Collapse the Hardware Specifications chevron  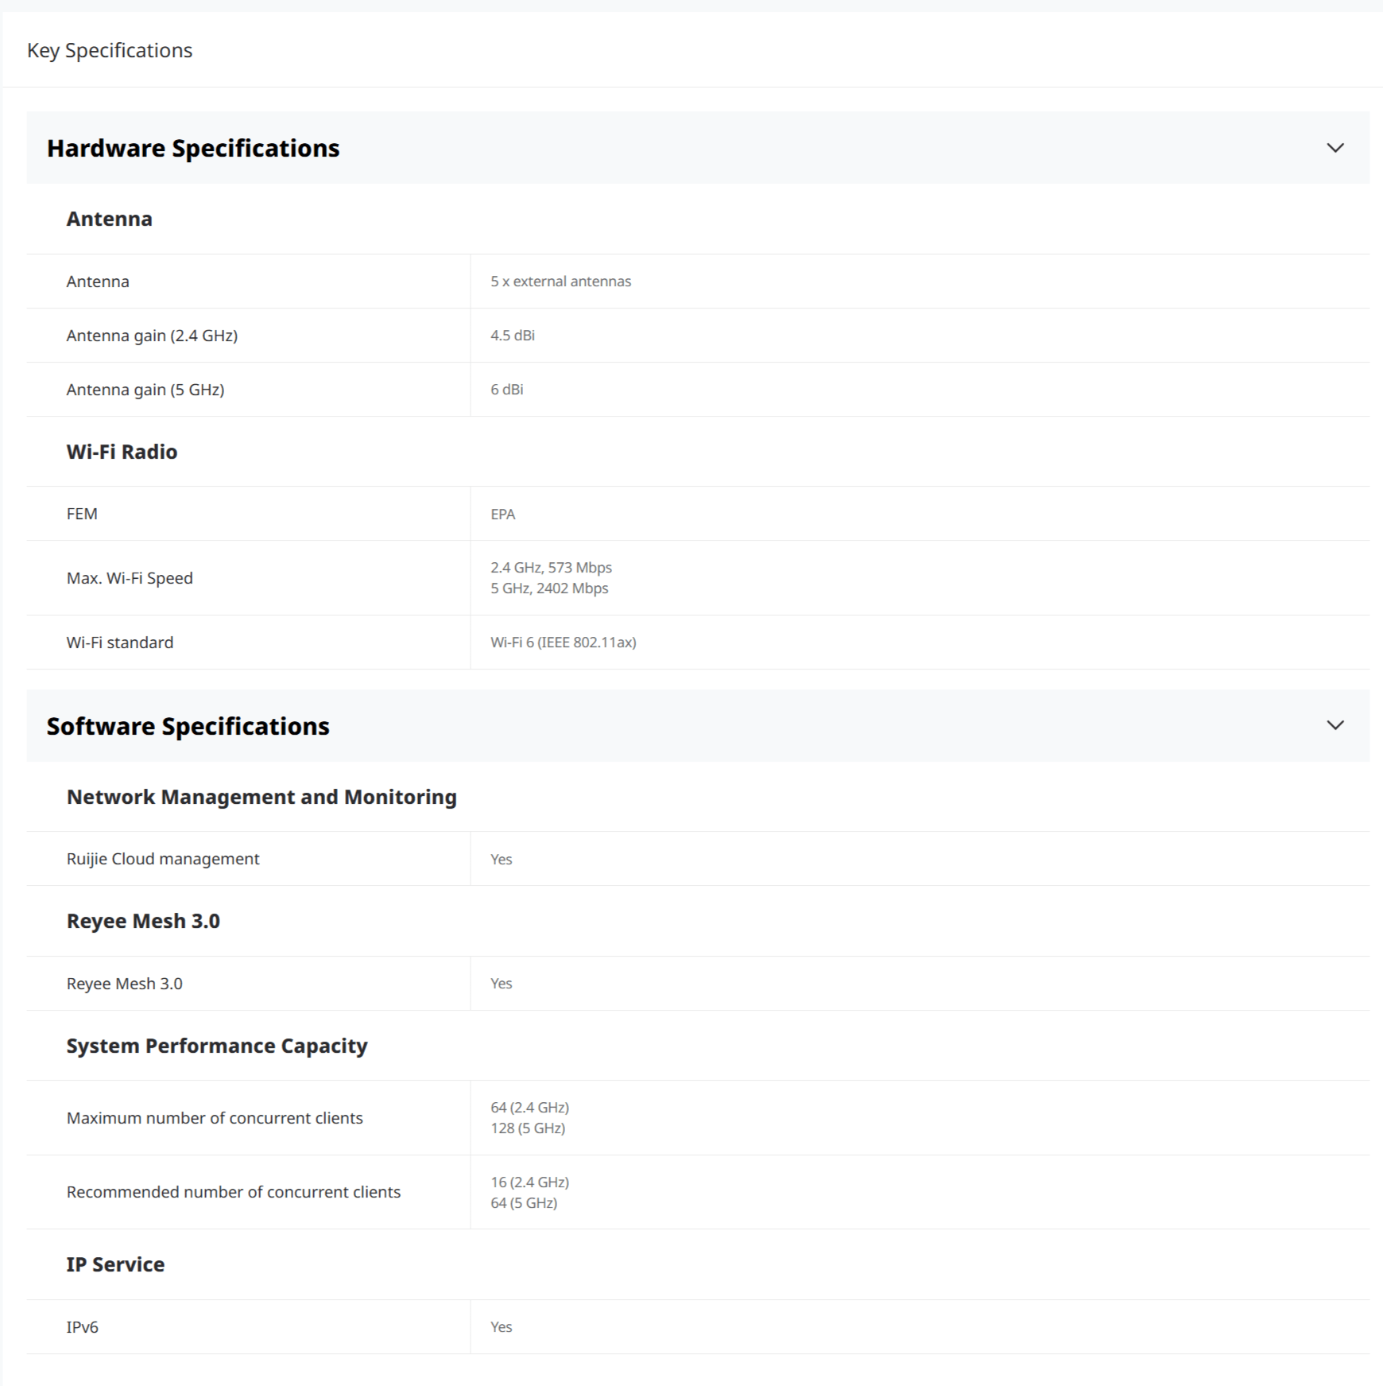(1335, 148)
